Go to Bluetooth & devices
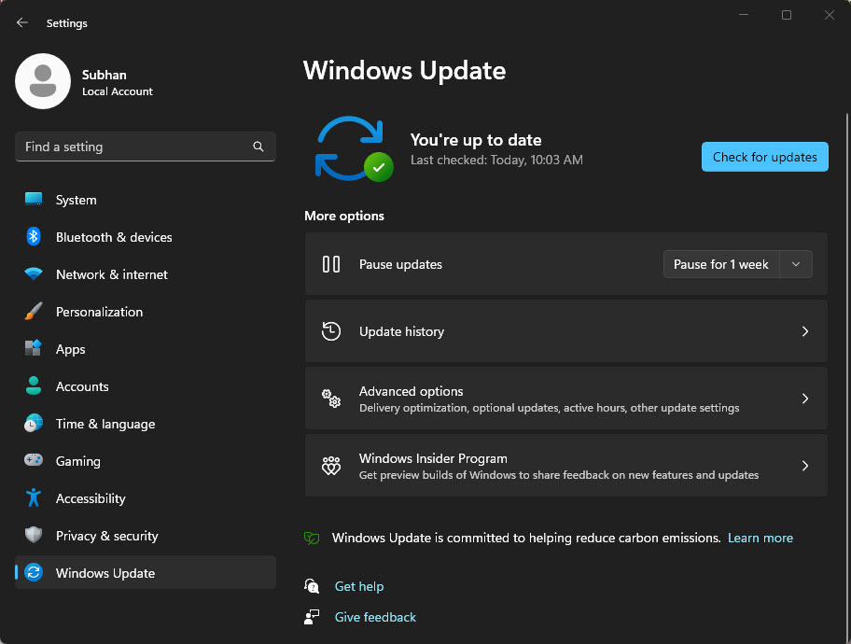 click(x=146, y=237)
